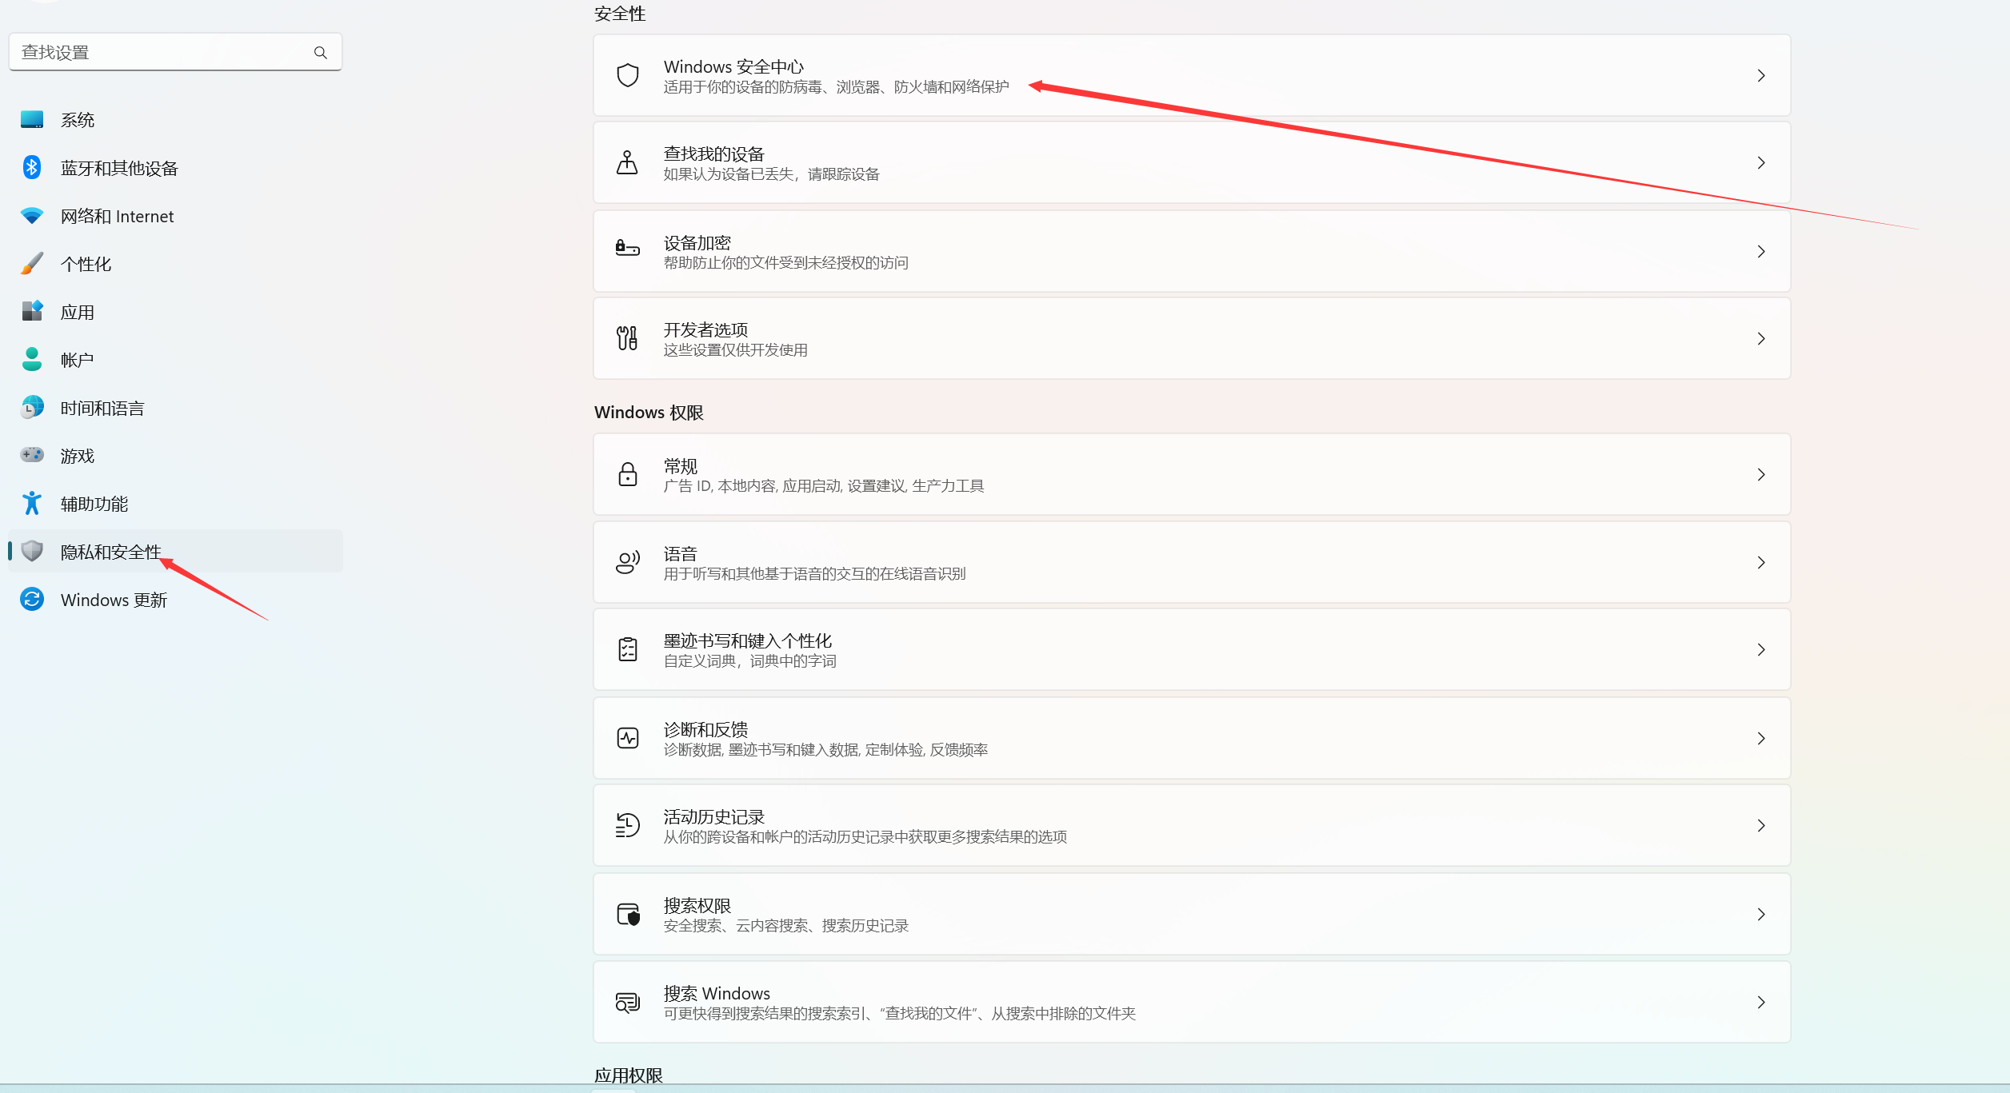Click the Apps icon in sidebar
The width and height of the screenshot is (2010, 1093).
point(32,312)
